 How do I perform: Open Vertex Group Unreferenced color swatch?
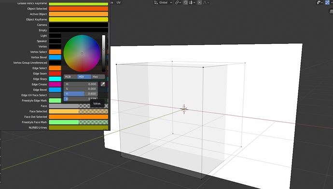click(55, 63)
